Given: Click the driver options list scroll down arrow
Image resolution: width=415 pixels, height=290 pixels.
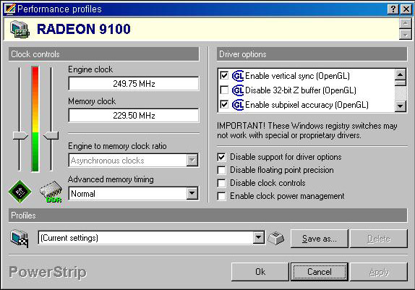Looking at the screenshot, I should coord(401,106).
